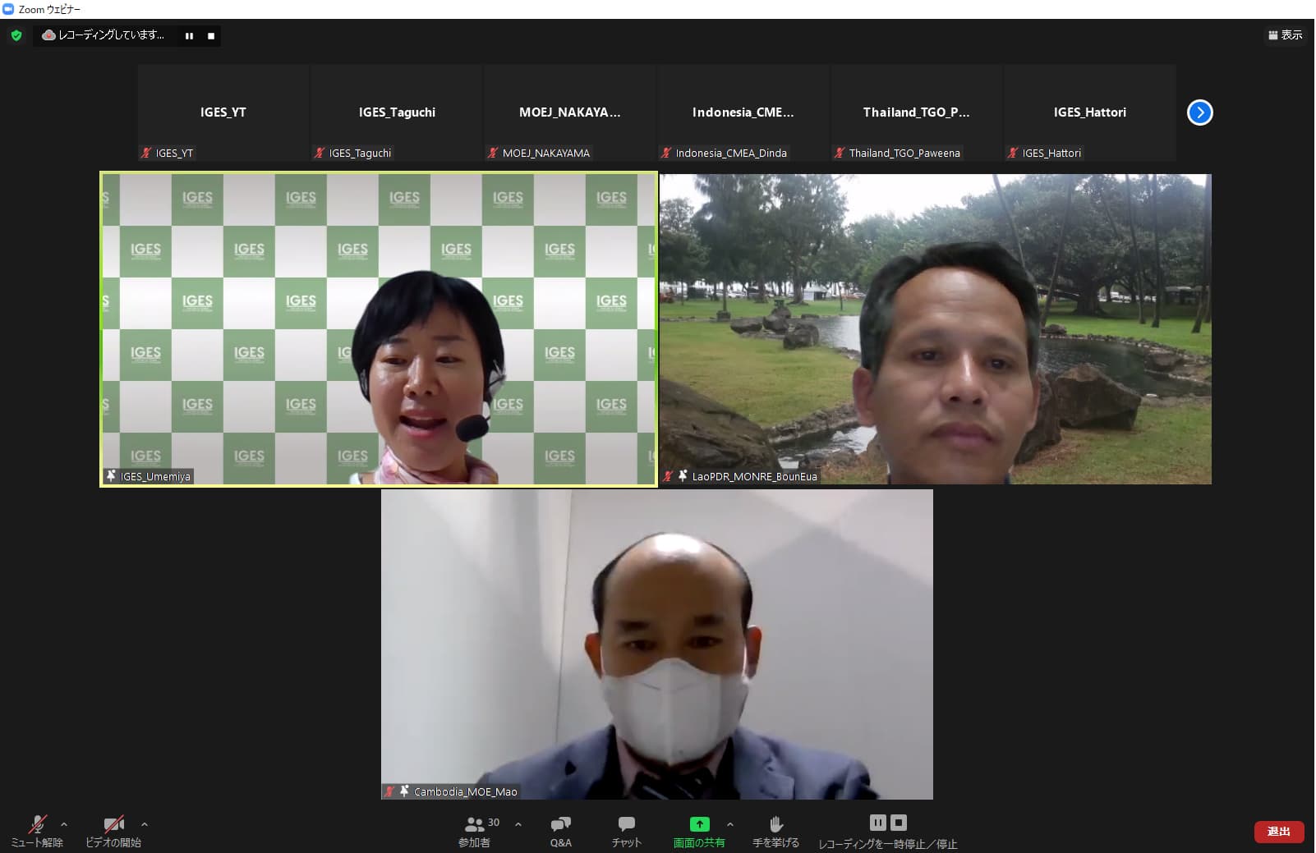Viewport: 1316px width, 853px height.
Task: Show next page of participant thumbnails
Action: click(x=1199, y=112)
